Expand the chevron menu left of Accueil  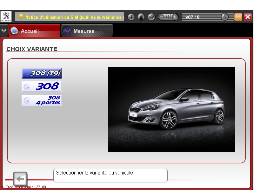tap(4, 30)
